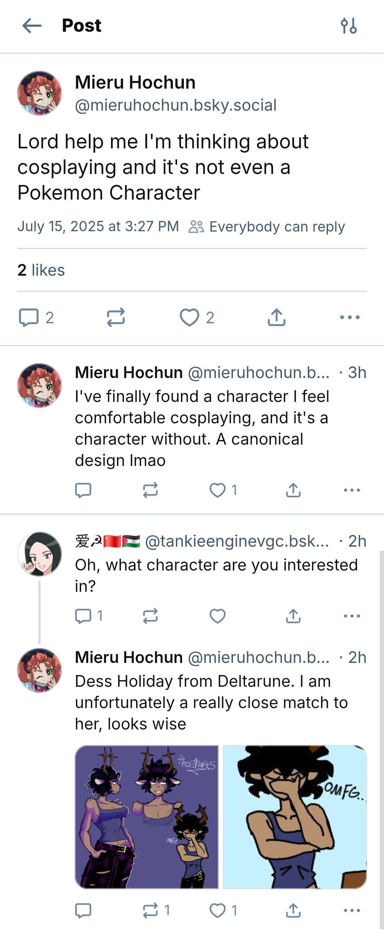Repost the main Pokemon Character post
The height and width of the screenshot is (934, 384).
(x=116, y=318)
